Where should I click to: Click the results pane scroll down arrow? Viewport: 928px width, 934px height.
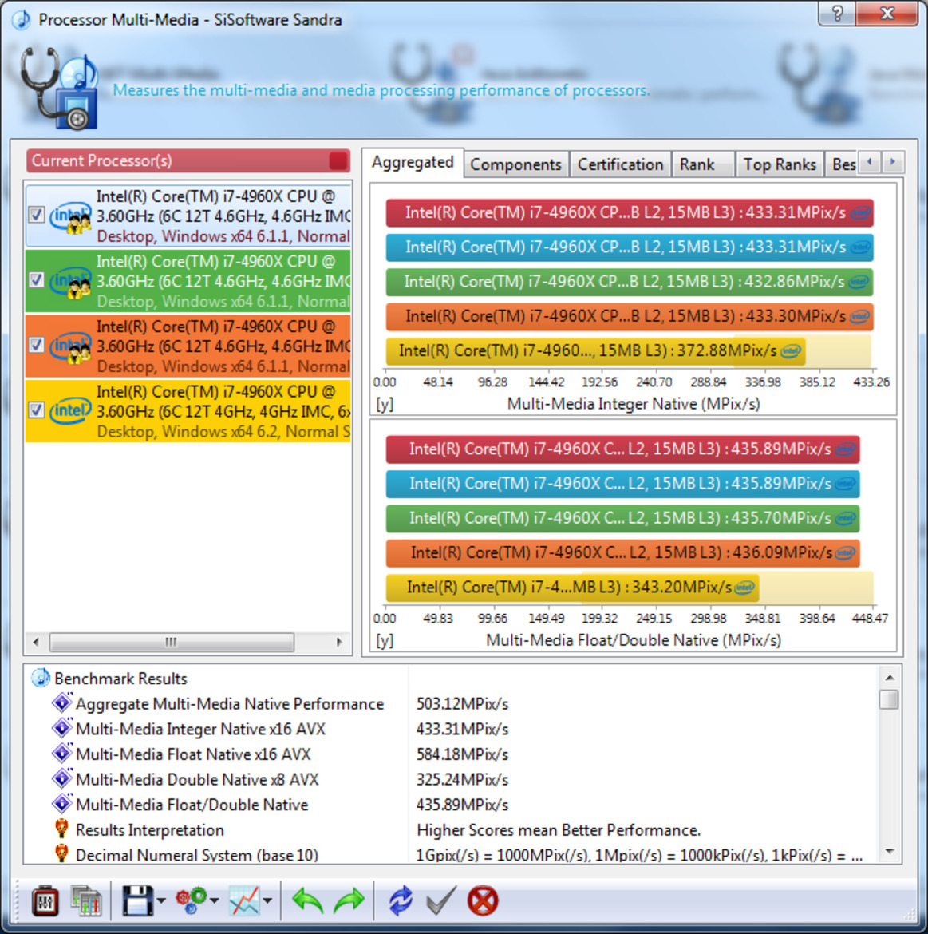pyautogui.click(x=890, y=851)
